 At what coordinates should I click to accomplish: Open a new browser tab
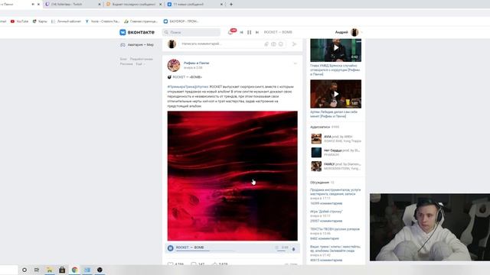(231, 5)
